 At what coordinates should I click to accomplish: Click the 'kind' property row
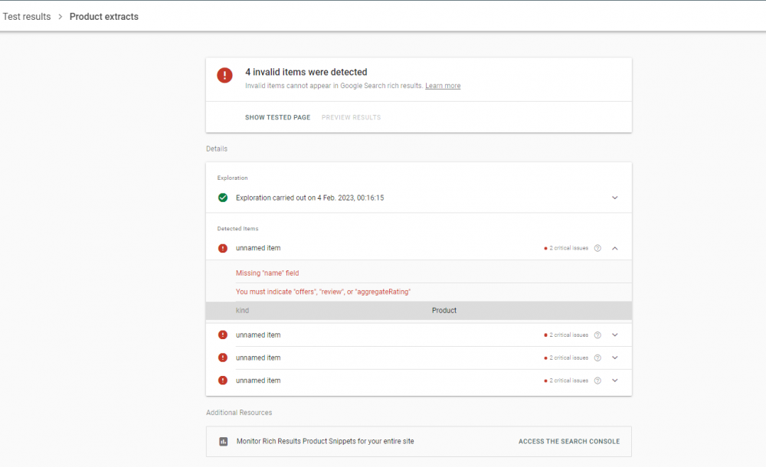pos(419,311)
